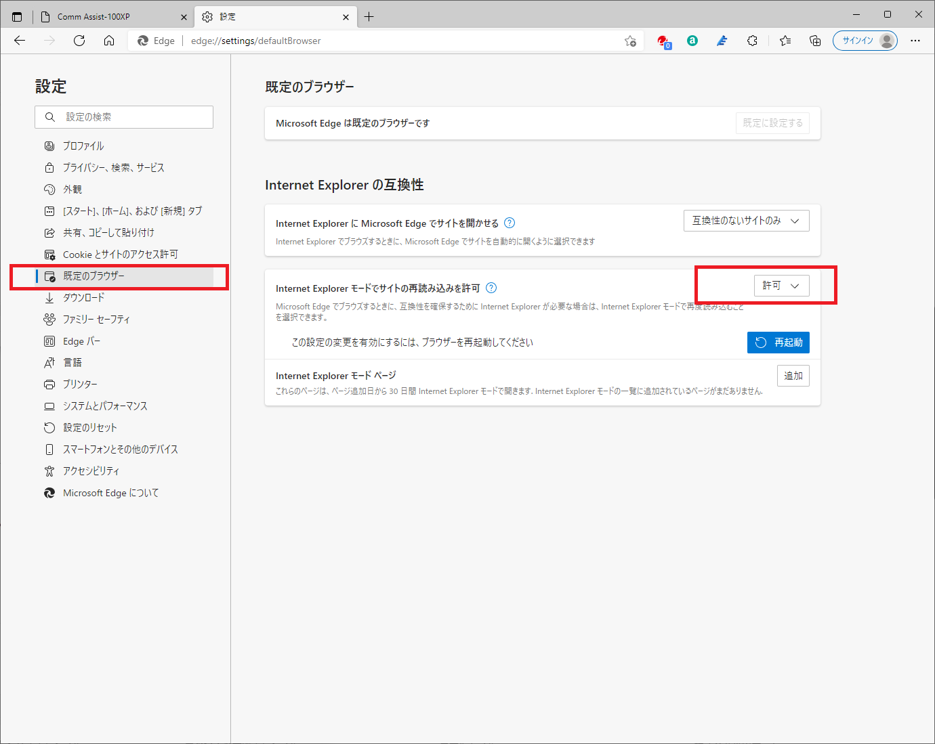Click label 'Internet Explorer モード ページ'

tap(336, 376)
